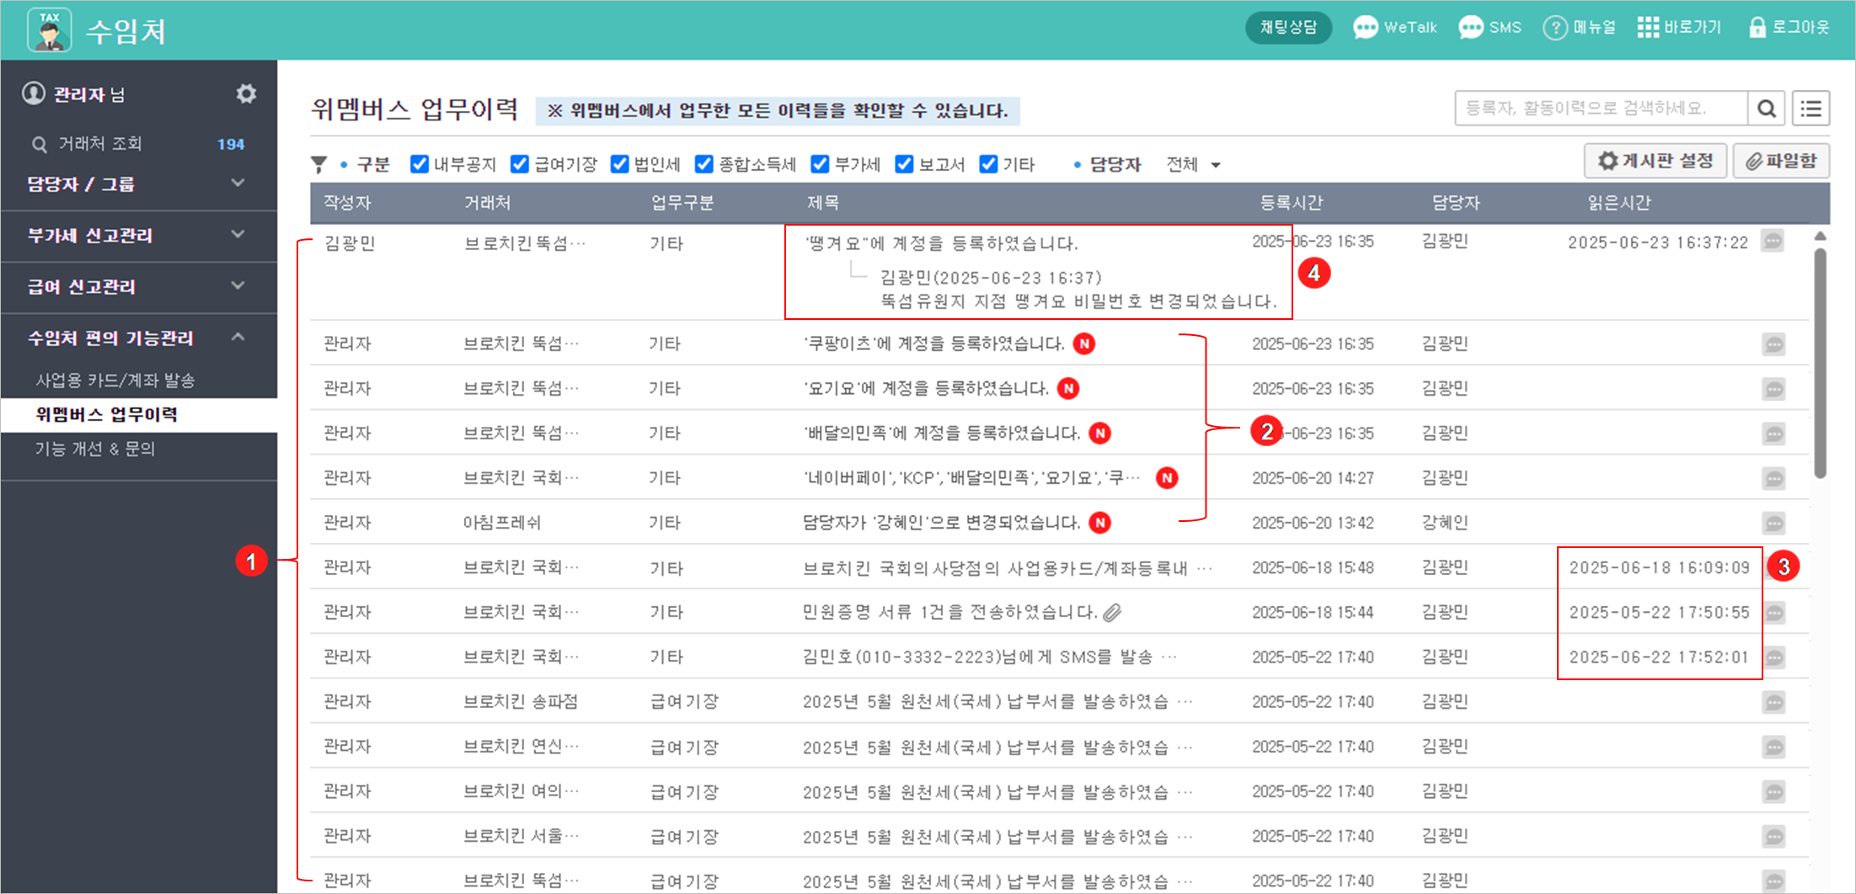Image resolution: width=1856 pixels, height=894 pixels.
Task: Open 게시판 설정 button
Action: (x=1655, y=160)
